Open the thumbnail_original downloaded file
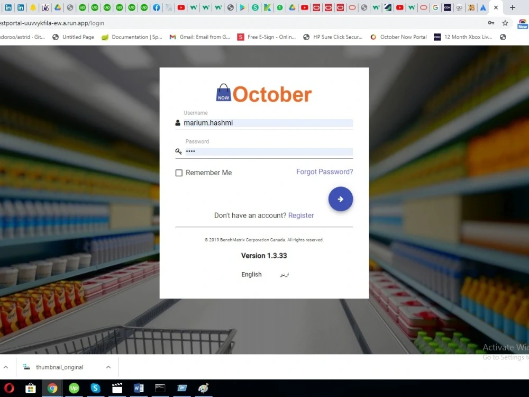The width and height of the screenshot is (529, 397). pyautogui.click(x=59, y=367)
